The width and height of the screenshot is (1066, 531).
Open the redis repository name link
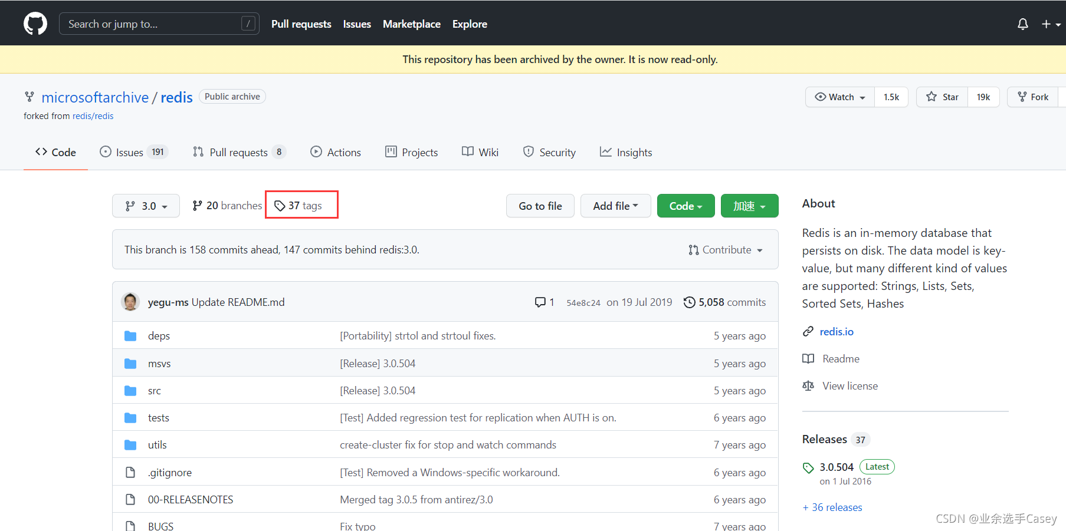(176, 97)
